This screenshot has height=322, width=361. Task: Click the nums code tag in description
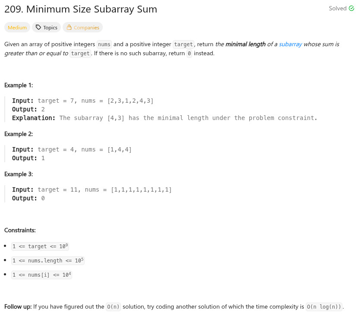pos(104,44)
